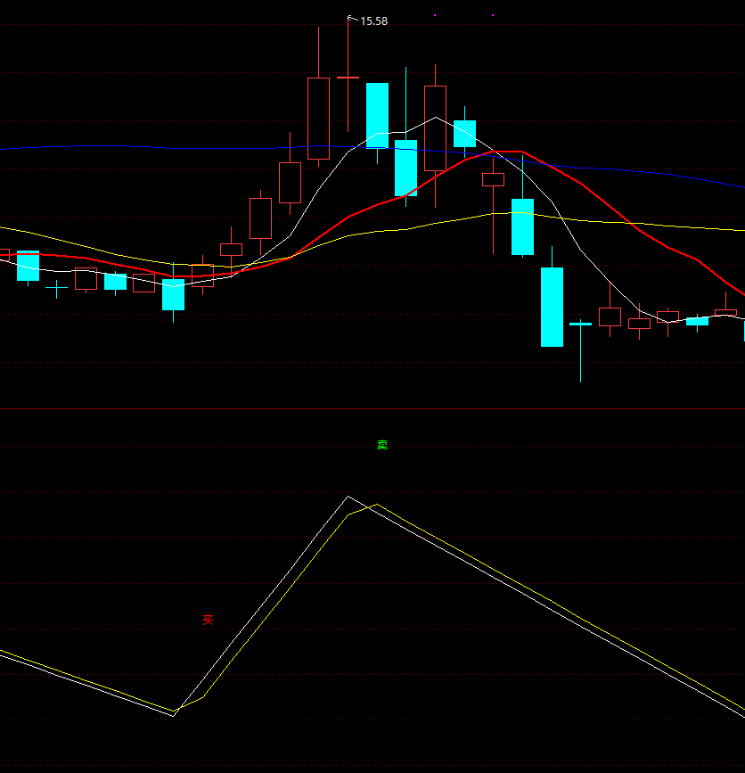Select the green 卖 sell signal marker
This screenshot has height=773, width=745.
[x=382, y=445]
